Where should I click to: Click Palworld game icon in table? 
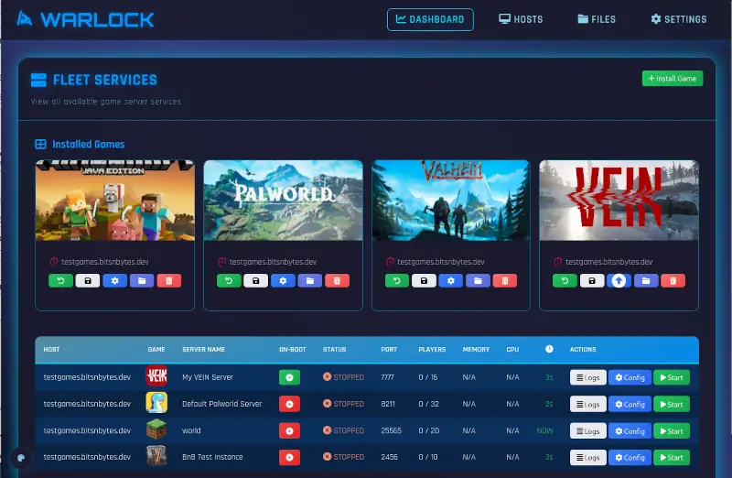click(x=156, y=403)
